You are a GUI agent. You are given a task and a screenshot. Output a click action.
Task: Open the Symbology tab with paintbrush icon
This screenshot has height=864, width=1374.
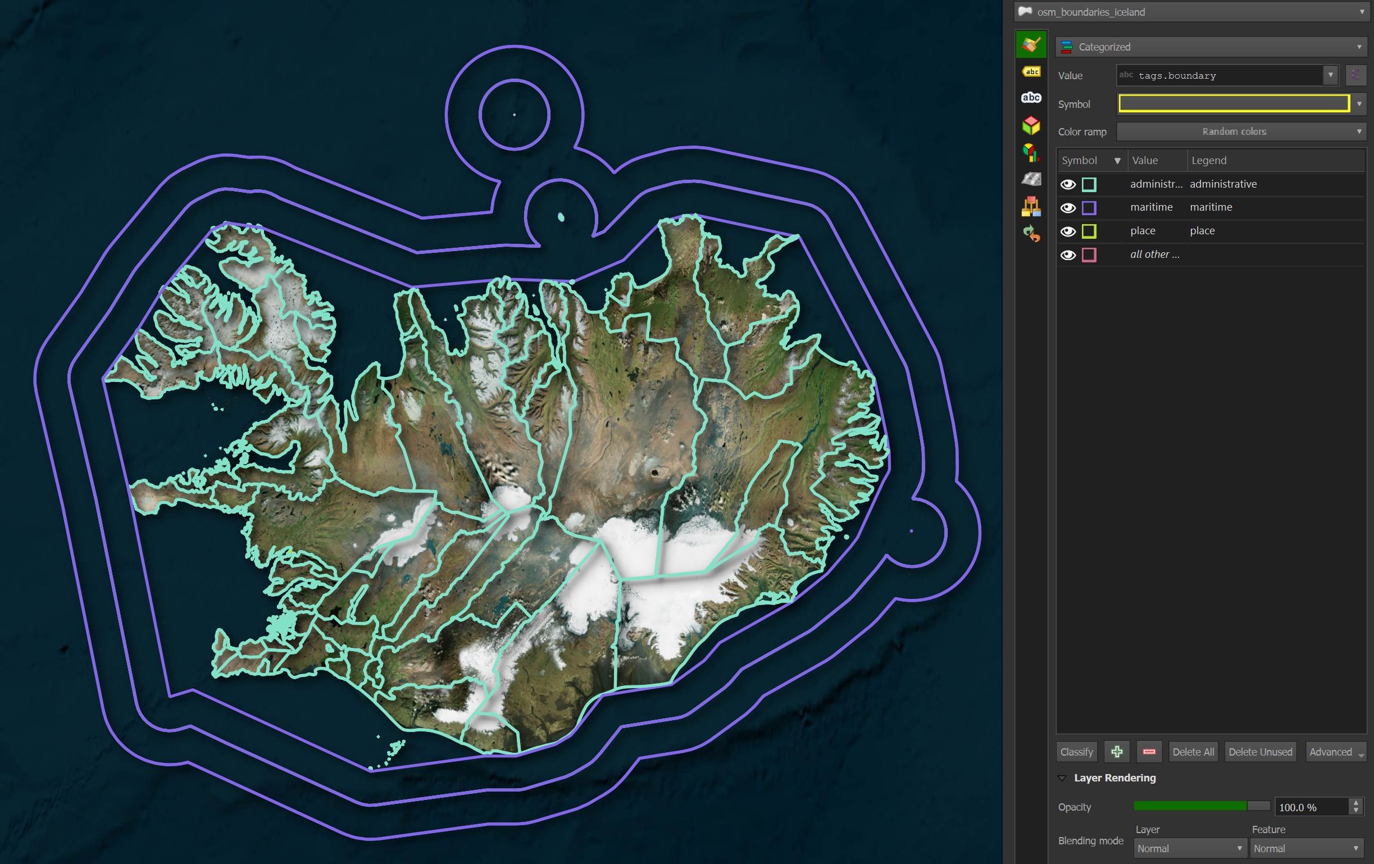pyautogui.click(x=1030, y=44)
